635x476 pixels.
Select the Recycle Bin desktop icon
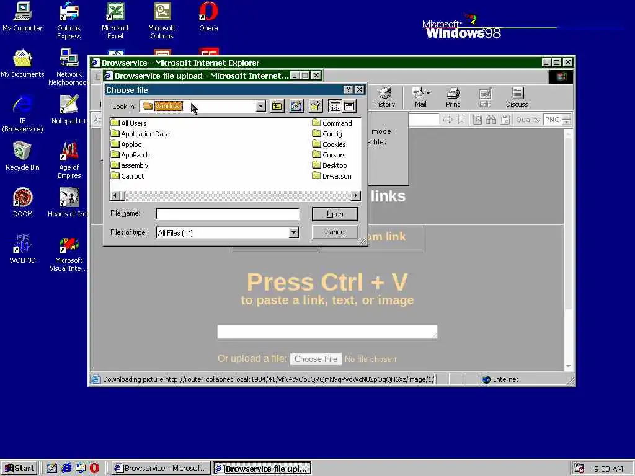22,156
